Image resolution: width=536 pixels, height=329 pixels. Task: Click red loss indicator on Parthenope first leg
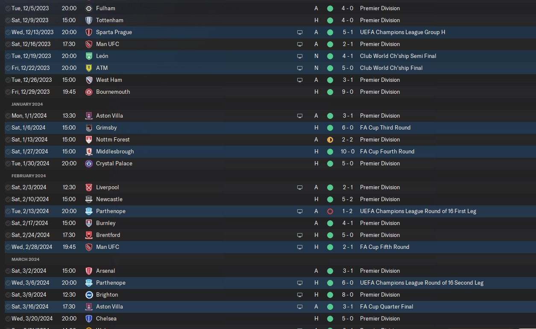[330, 211]
